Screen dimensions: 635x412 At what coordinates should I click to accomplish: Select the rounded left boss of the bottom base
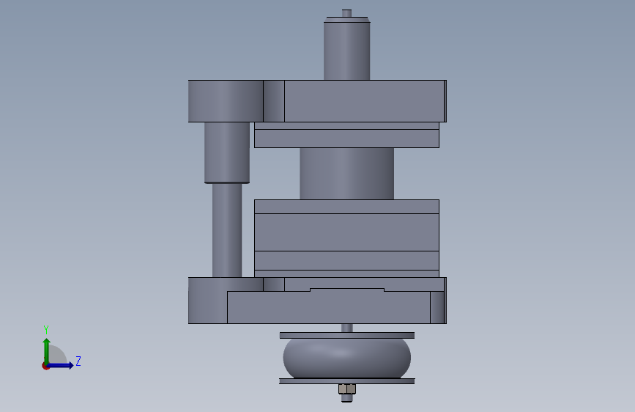click(x=207, y=301)
